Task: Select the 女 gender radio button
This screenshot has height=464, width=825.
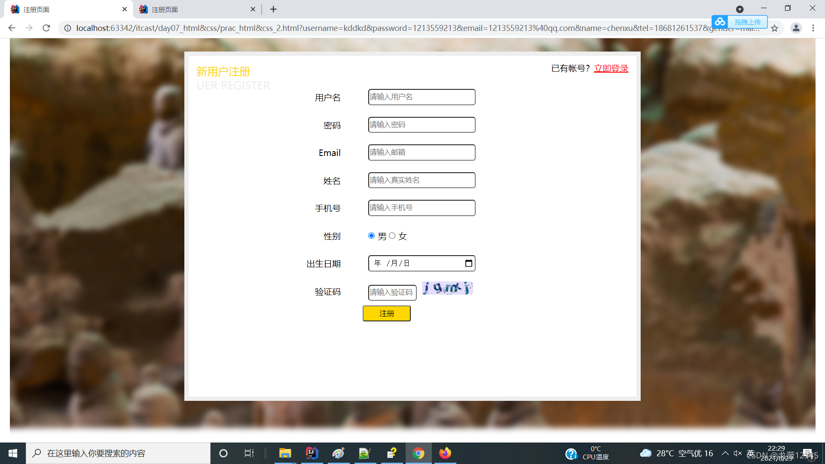Action: point(392,236)
